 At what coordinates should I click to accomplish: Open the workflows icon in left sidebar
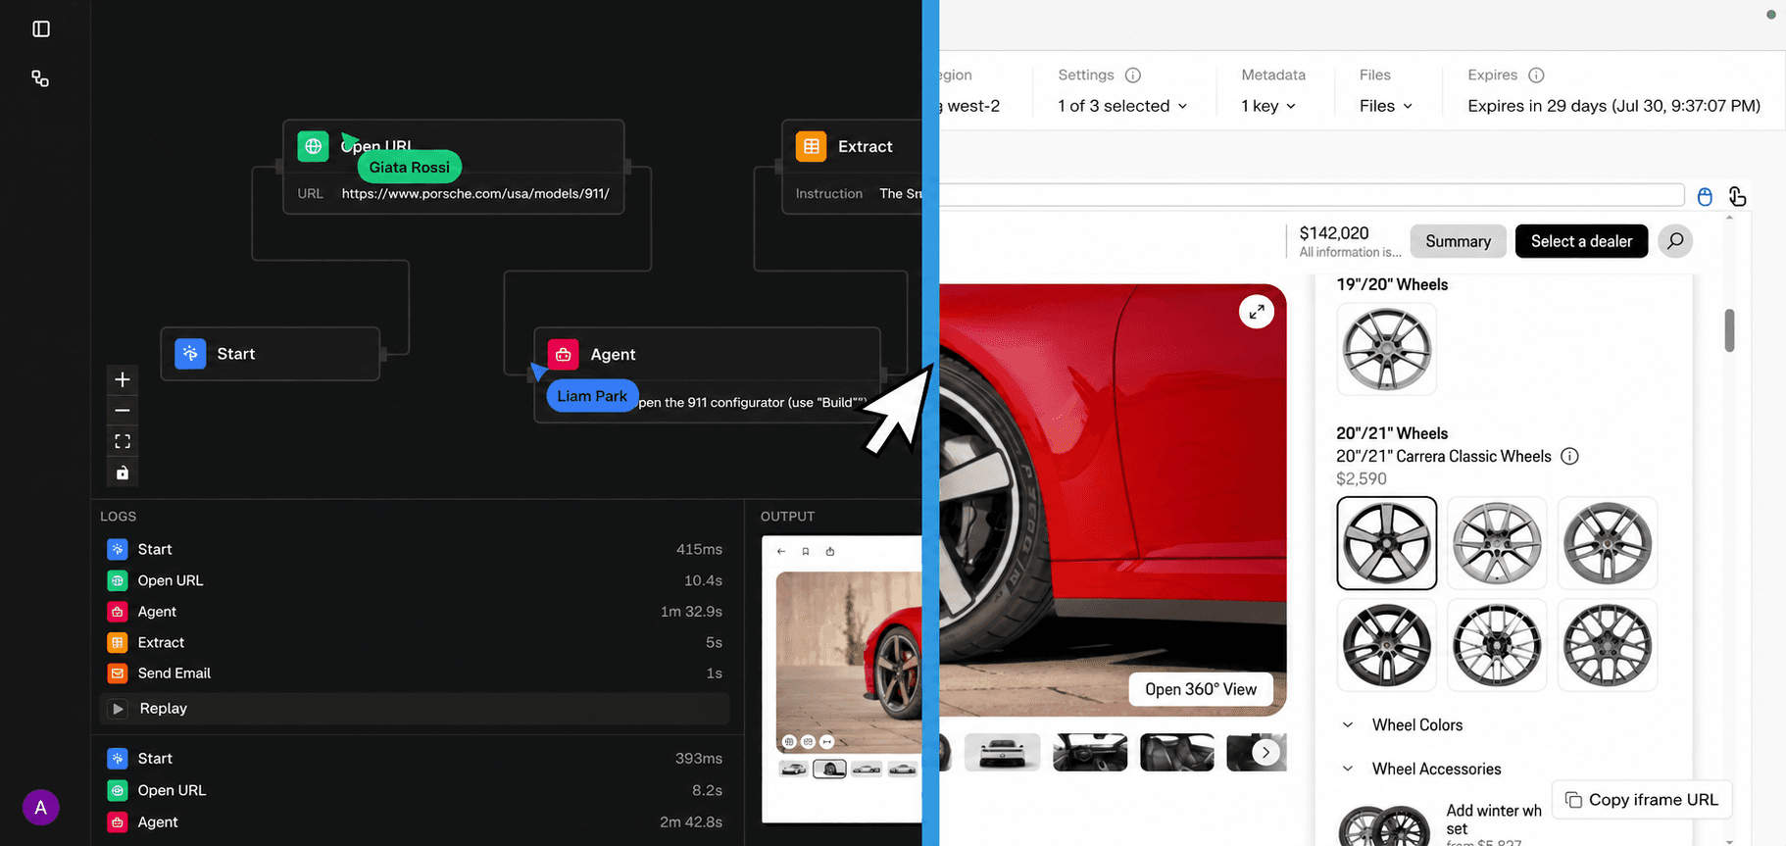tap(40, 78)
